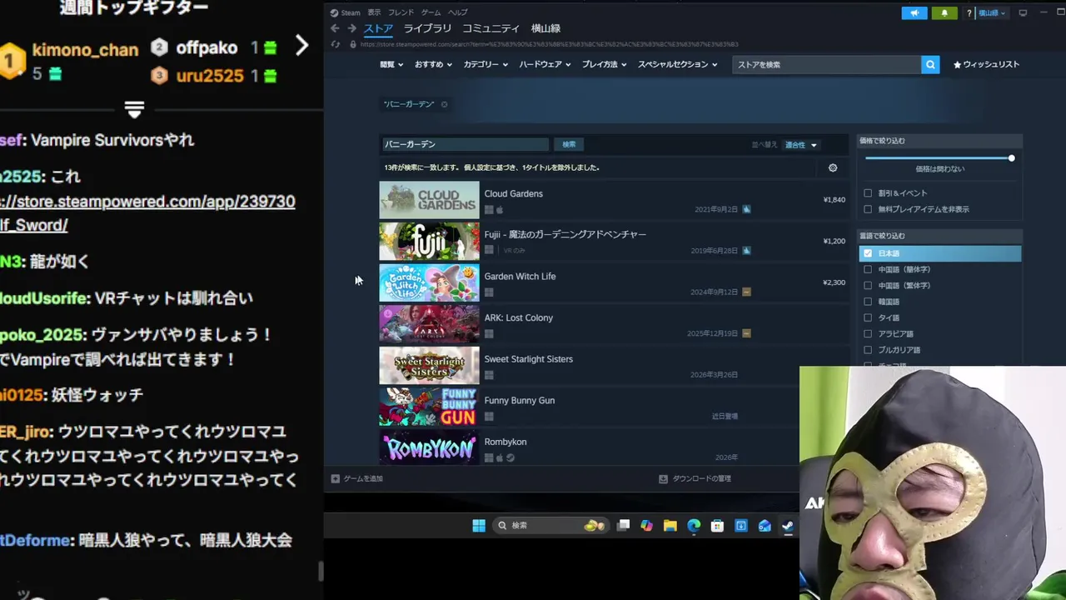
Task: Open Windows Start menu
Action: 479,525
